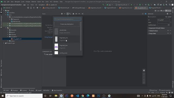Expand Deep Links section
The width and height of the screenshot is (174, 98).
click(148, 33)
